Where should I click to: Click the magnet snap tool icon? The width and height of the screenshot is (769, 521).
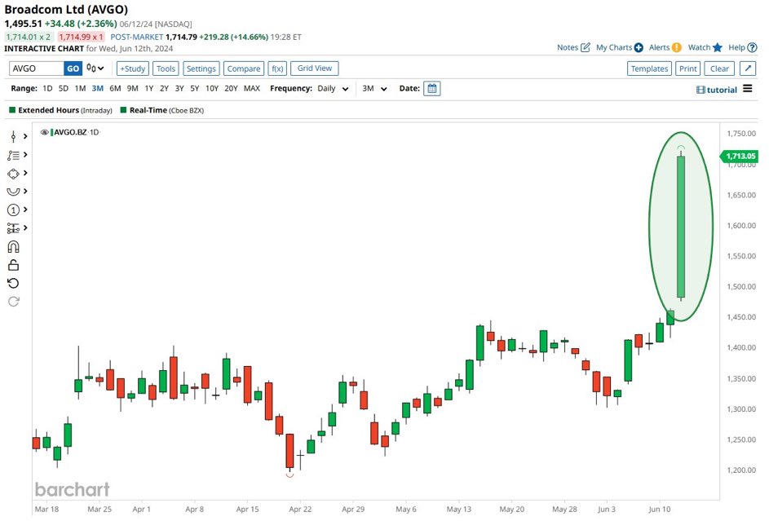pyautogui.click(x=13, y=246)
